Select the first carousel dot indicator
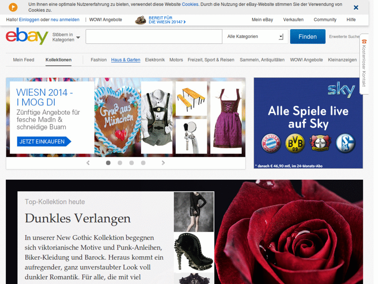 (x=108, y=163)
